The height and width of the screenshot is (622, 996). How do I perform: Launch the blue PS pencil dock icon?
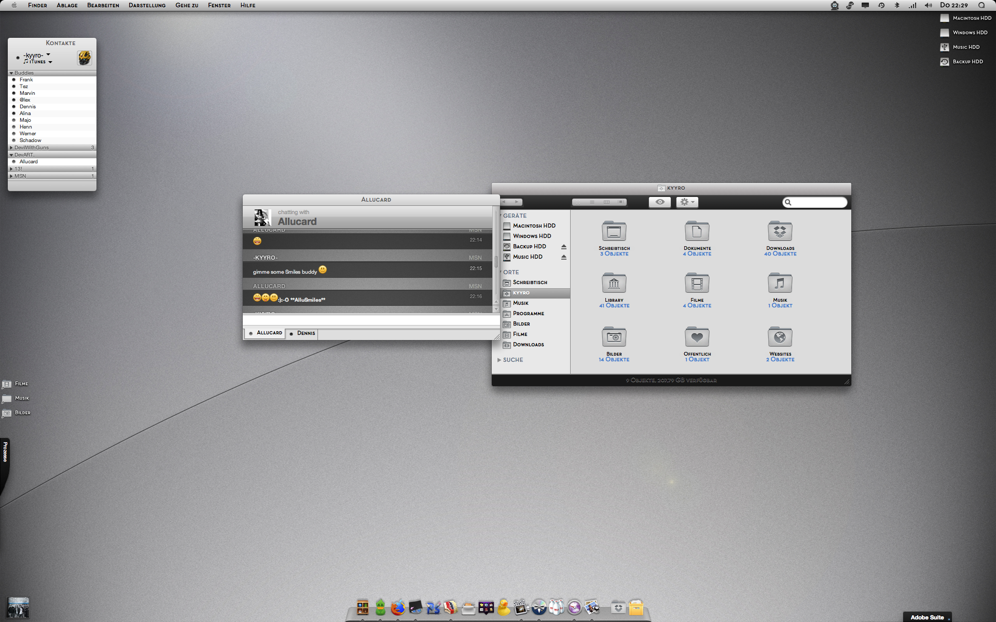(x=433, y=607)
